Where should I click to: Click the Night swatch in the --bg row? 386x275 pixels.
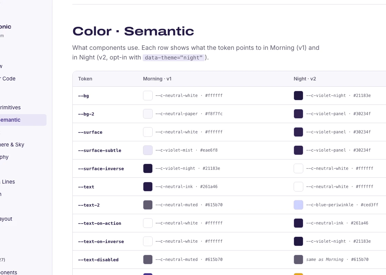pyautogui.click(x=298, y=96)
